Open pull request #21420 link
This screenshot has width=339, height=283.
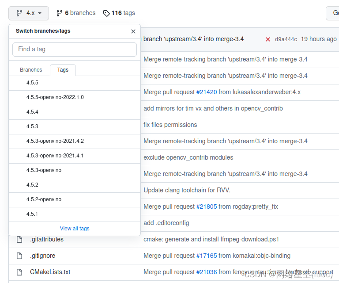207,92
